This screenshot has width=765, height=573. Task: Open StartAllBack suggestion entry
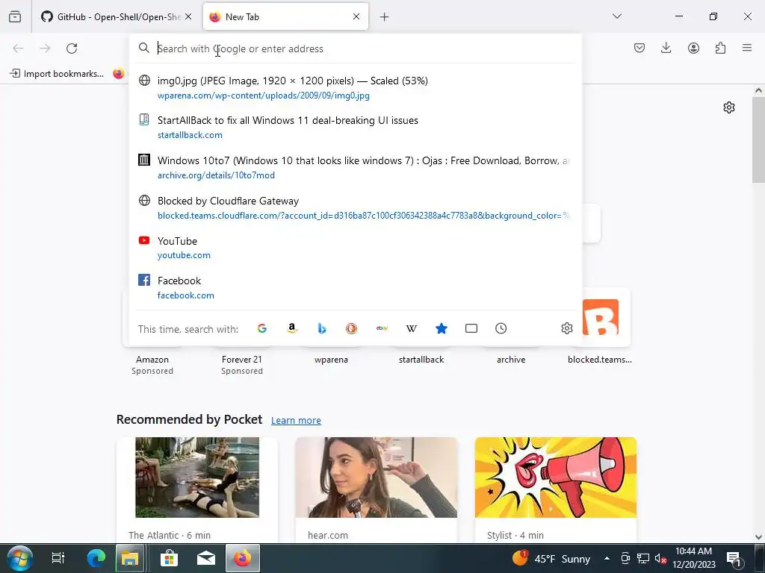coord(356,127)
